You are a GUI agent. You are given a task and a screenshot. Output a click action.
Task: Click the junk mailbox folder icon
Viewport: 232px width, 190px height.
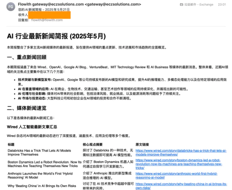click(182, 4)
